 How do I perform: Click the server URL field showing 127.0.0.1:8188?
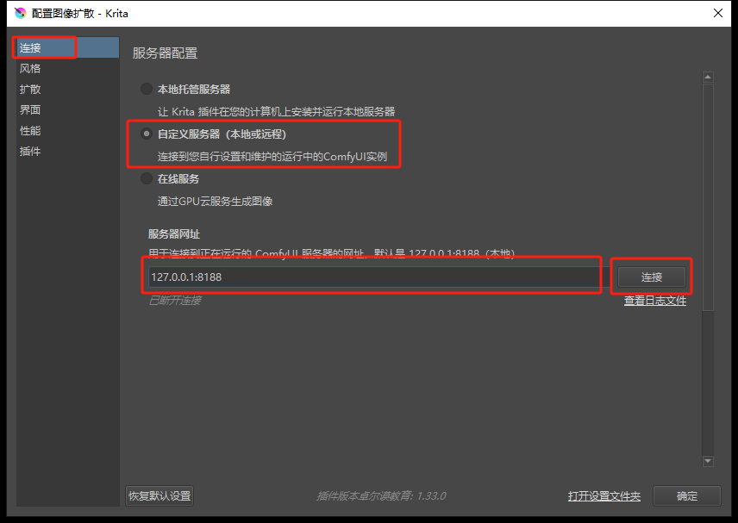(x=371, y=277)
